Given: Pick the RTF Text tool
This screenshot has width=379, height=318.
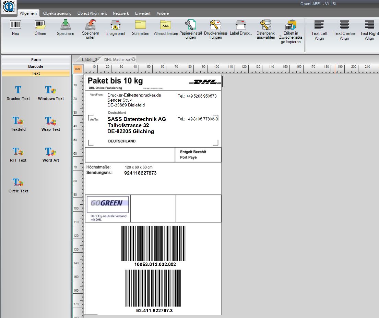Looking at the screenshot, I should click(18, 155).
